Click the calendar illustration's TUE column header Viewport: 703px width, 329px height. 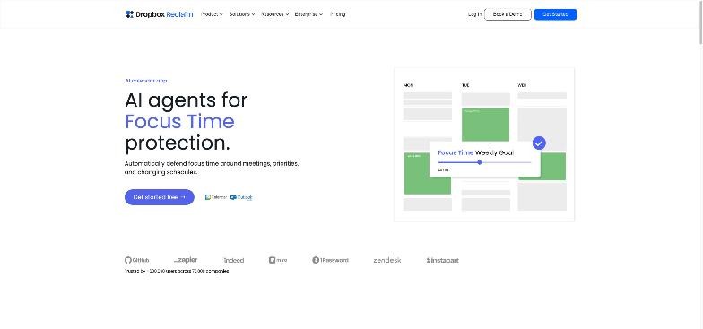(465, 85)
